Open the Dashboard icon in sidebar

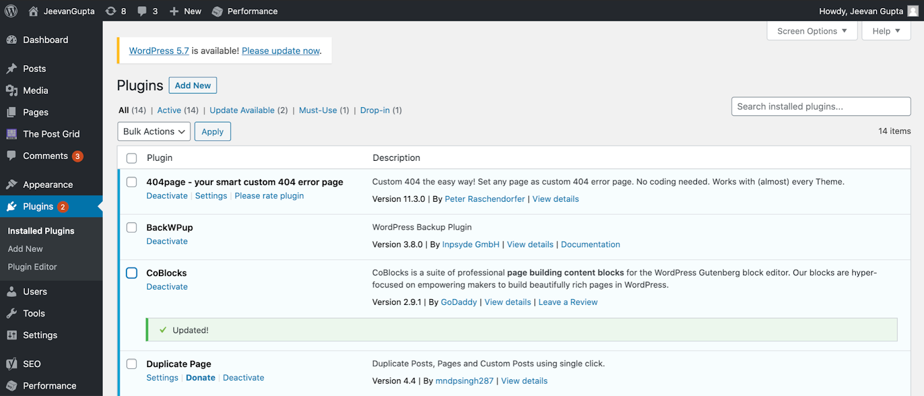pyautogui.click(x=12, y=40)
